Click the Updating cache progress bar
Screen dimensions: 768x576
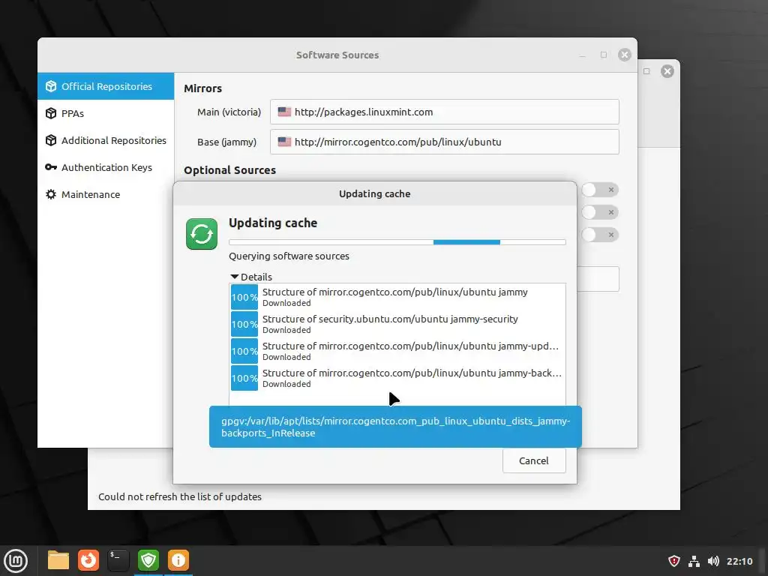(397, 242)
